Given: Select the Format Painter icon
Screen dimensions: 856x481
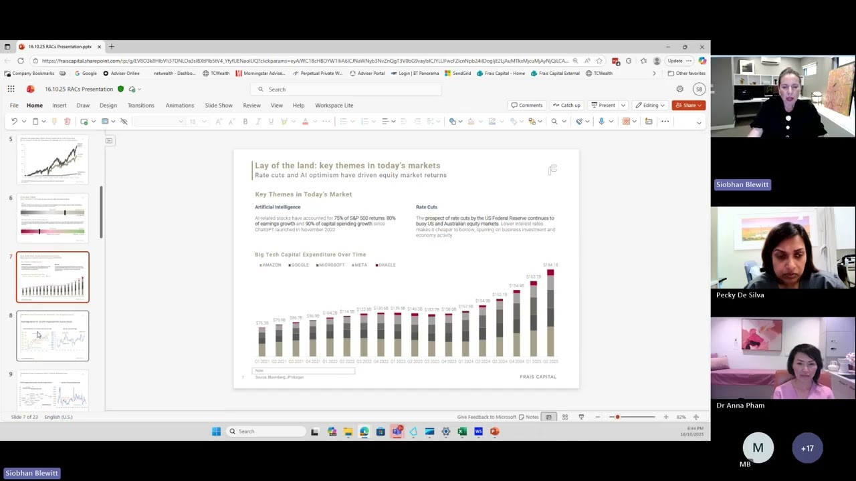Looking at the screenshot, I should click(55, 121).
